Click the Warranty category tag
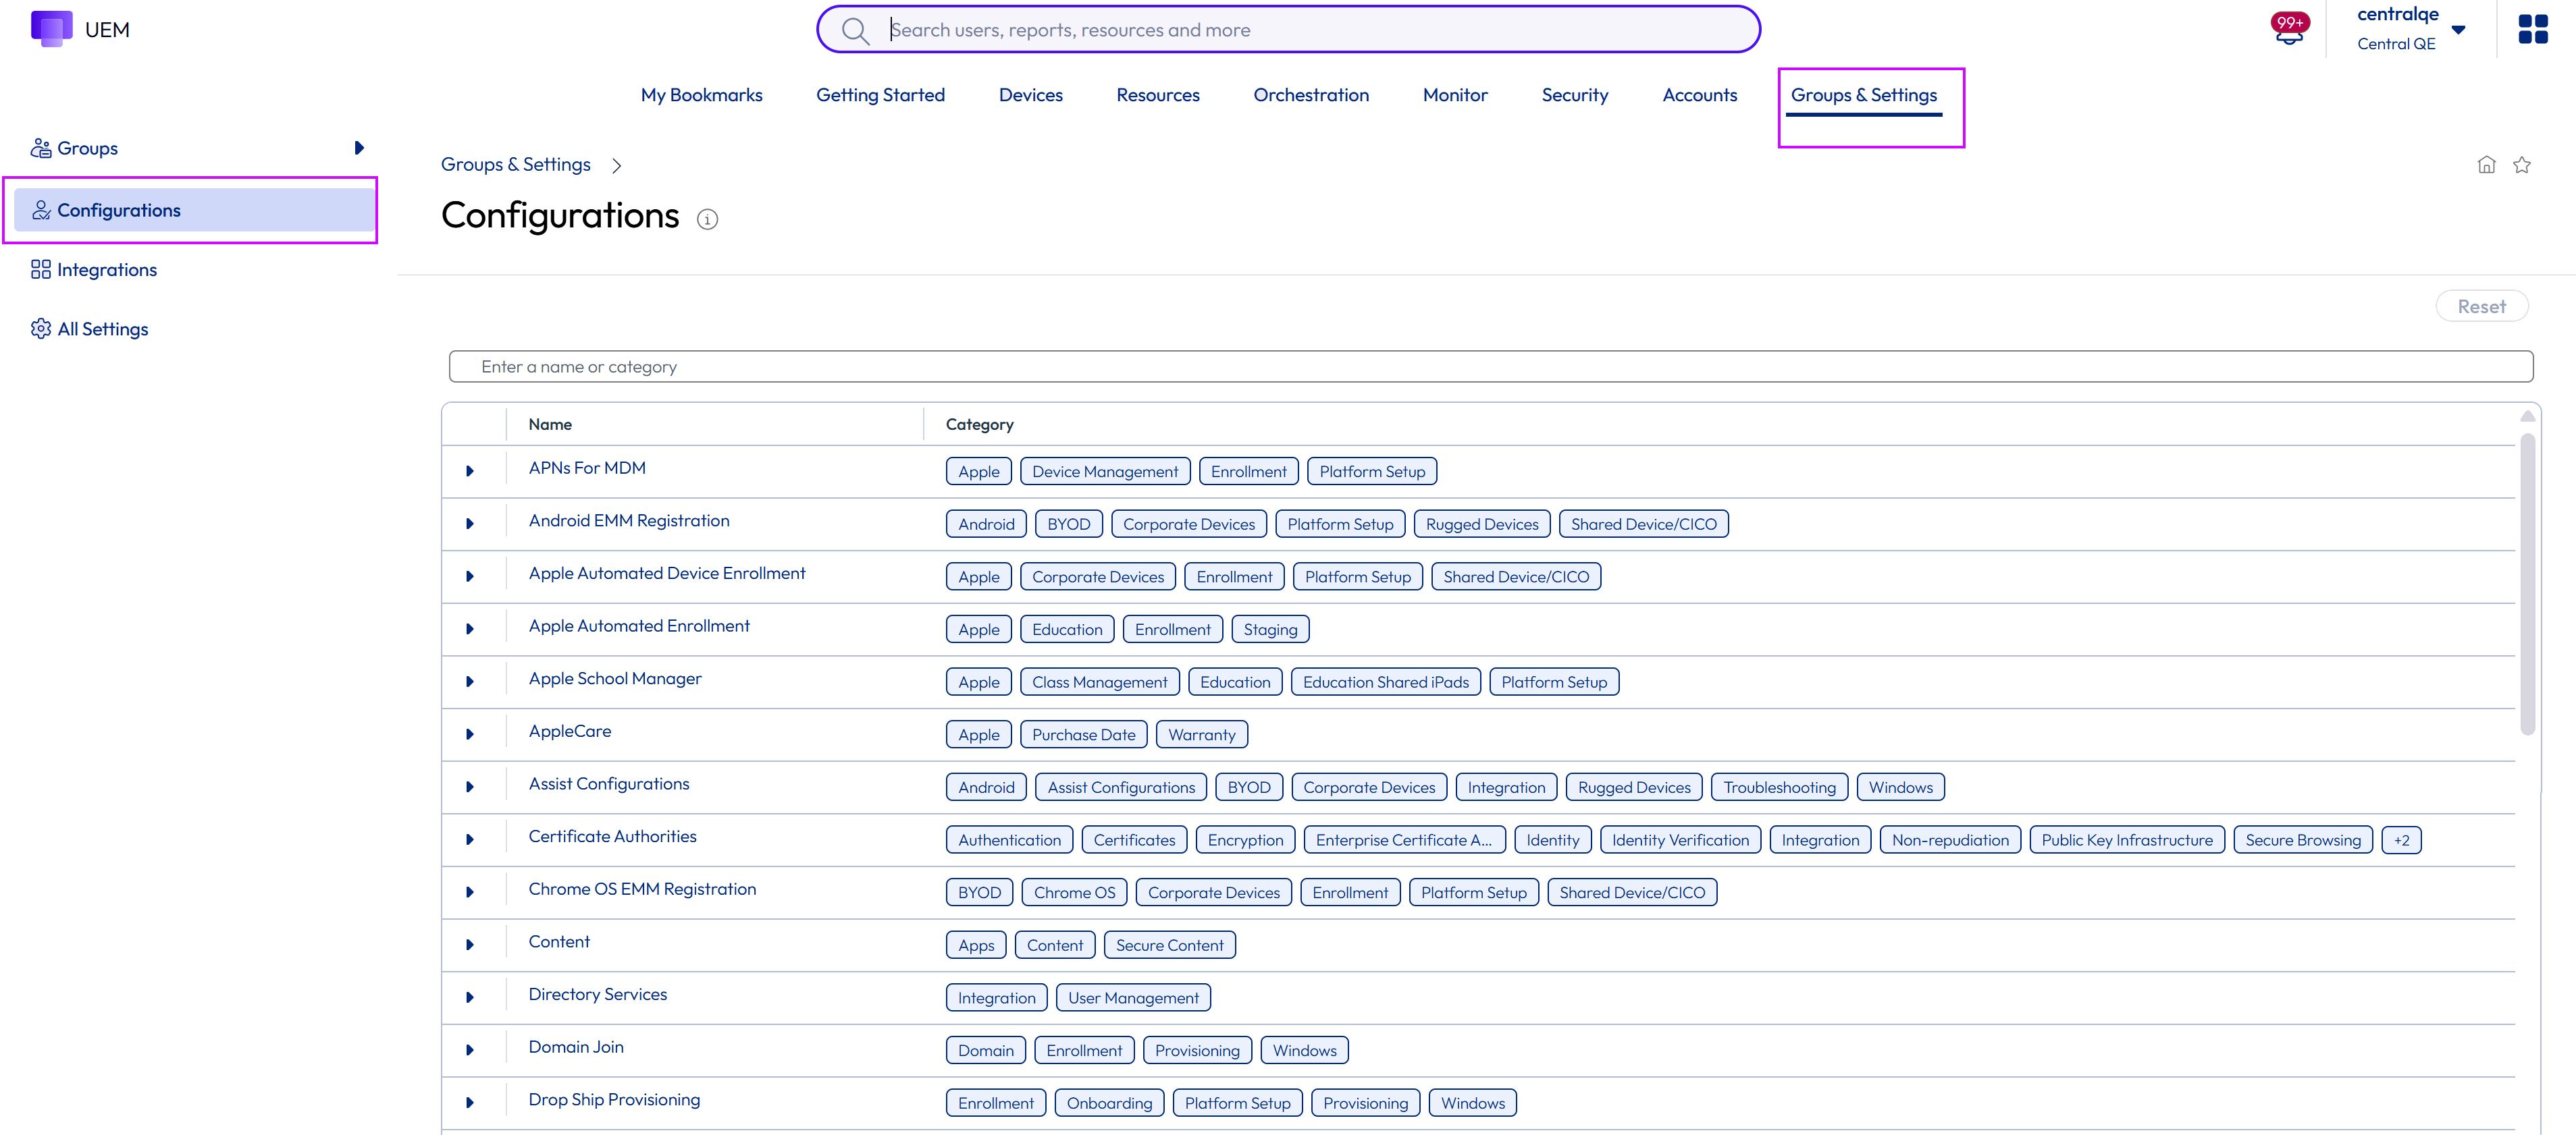Screen dimensions: 2576x1135 (x=1201, y=736)
